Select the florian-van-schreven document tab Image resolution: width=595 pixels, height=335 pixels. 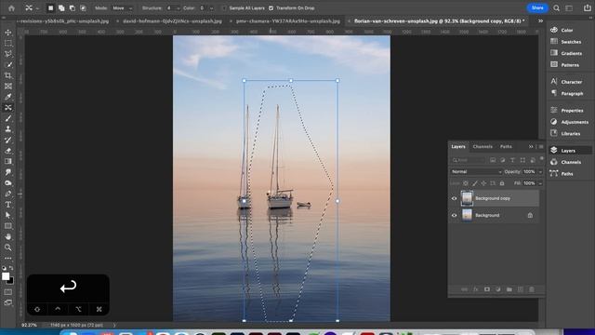[x=439, y=21]
